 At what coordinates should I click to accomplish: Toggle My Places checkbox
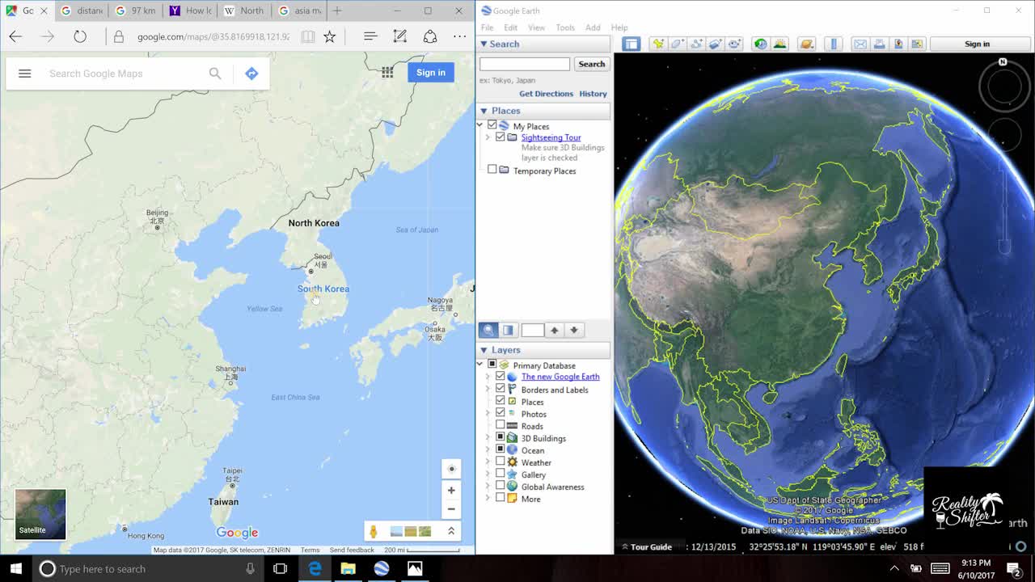(492, 125)
